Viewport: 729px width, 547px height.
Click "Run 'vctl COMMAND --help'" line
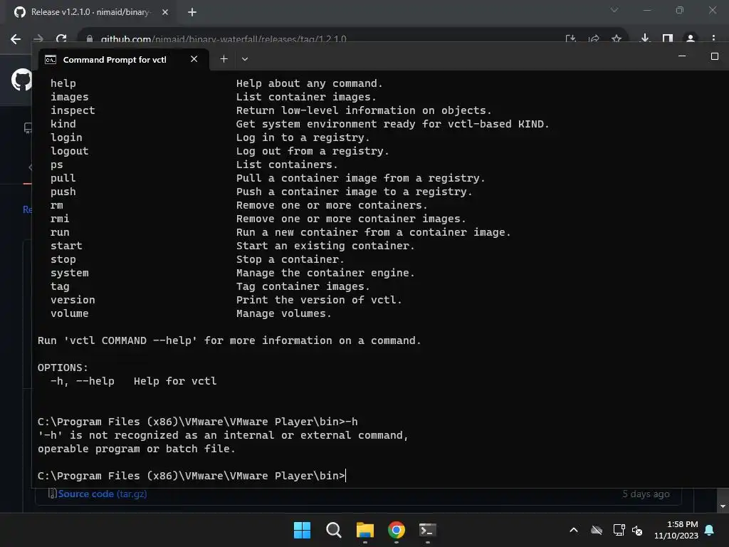tap(229, 340)
